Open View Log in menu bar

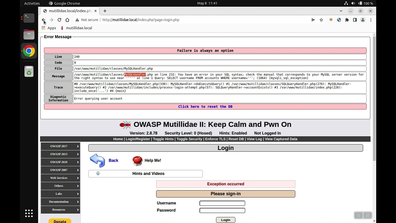pos(254,139)
